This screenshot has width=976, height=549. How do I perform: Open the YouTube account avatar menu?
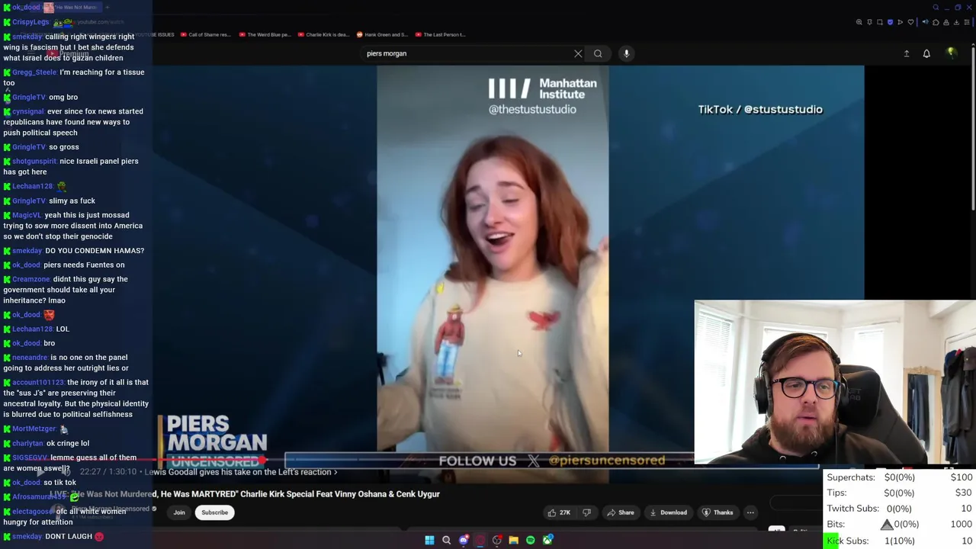(x=951, y=53)
